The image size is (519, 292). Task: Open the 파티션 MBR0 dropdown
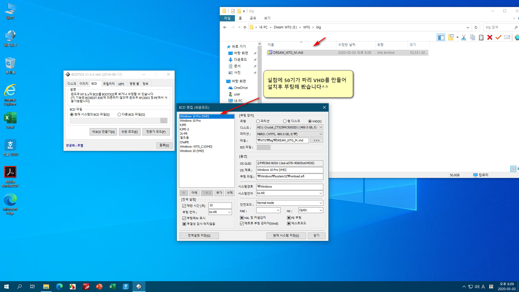point(321,134)
